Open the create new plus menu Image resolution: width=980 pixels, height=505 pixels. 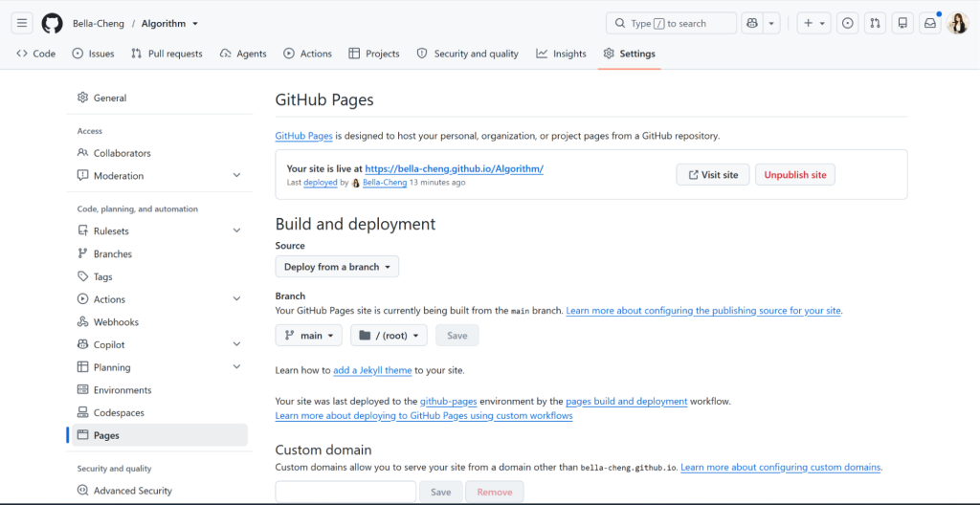point(813,23)
